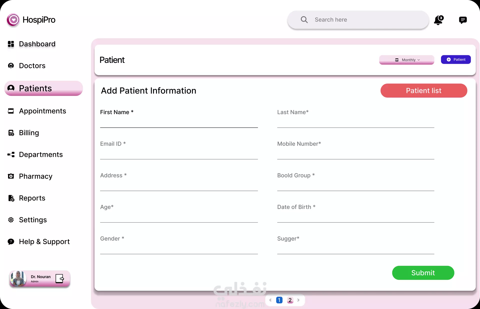Image resolution: width=480 pixels, height=309 pixels.
Task: Focus the First Name input field
Action: point(179,122)
